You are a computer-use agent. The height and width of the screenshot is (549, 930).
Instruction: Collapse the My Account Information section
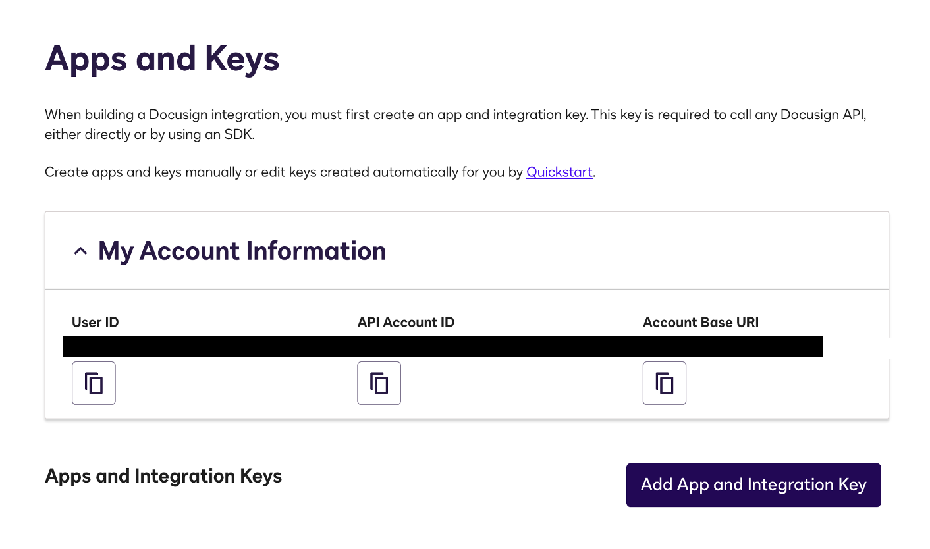coord(80,251)
